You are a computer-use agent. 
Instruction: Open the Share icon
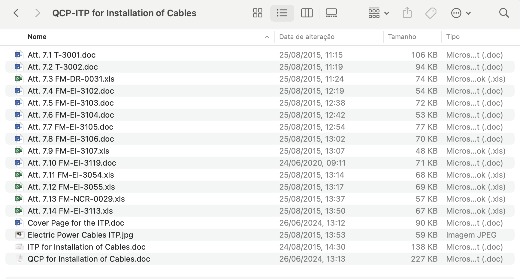(x=407, y=13)
